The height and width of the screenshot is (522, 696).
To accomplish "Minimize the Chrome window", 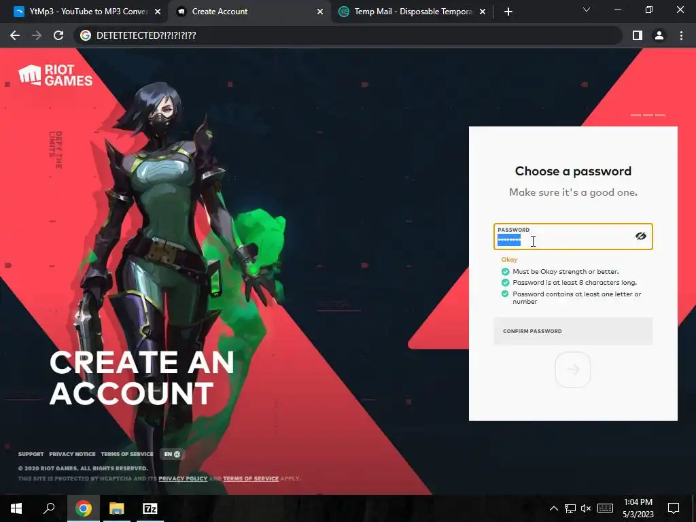I will pyautogui.click(x=617, y=10).
